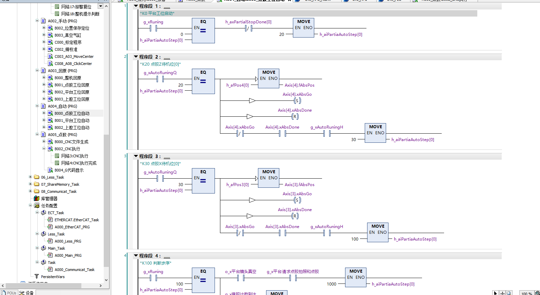
Task: Click the *K20 点胶Z待机位[0]* comment line
Action: pyautogui.click(x=160, y=64)
